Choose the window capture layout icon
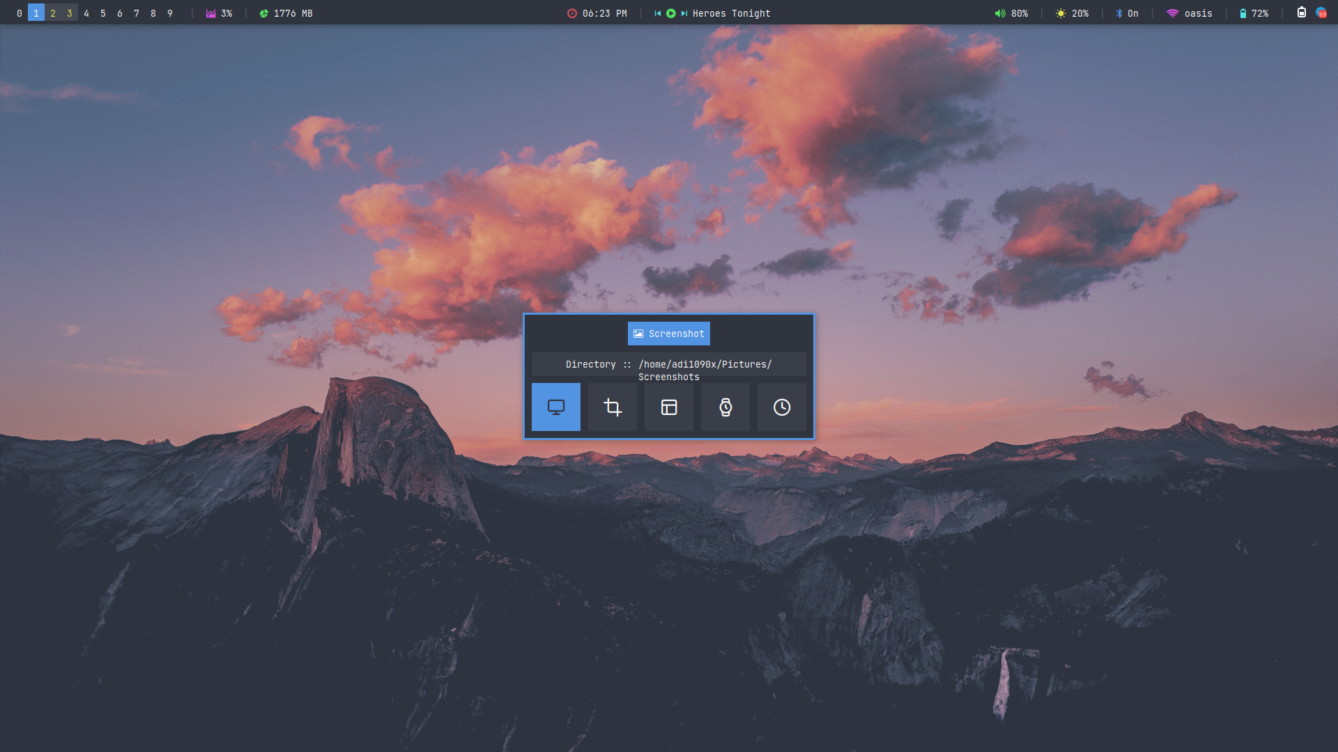Viewport: 1338px width, 752px height. 668,407
